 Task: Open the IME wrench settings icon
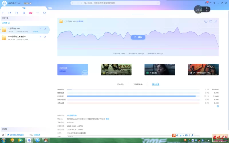click(x=192, y=135)
